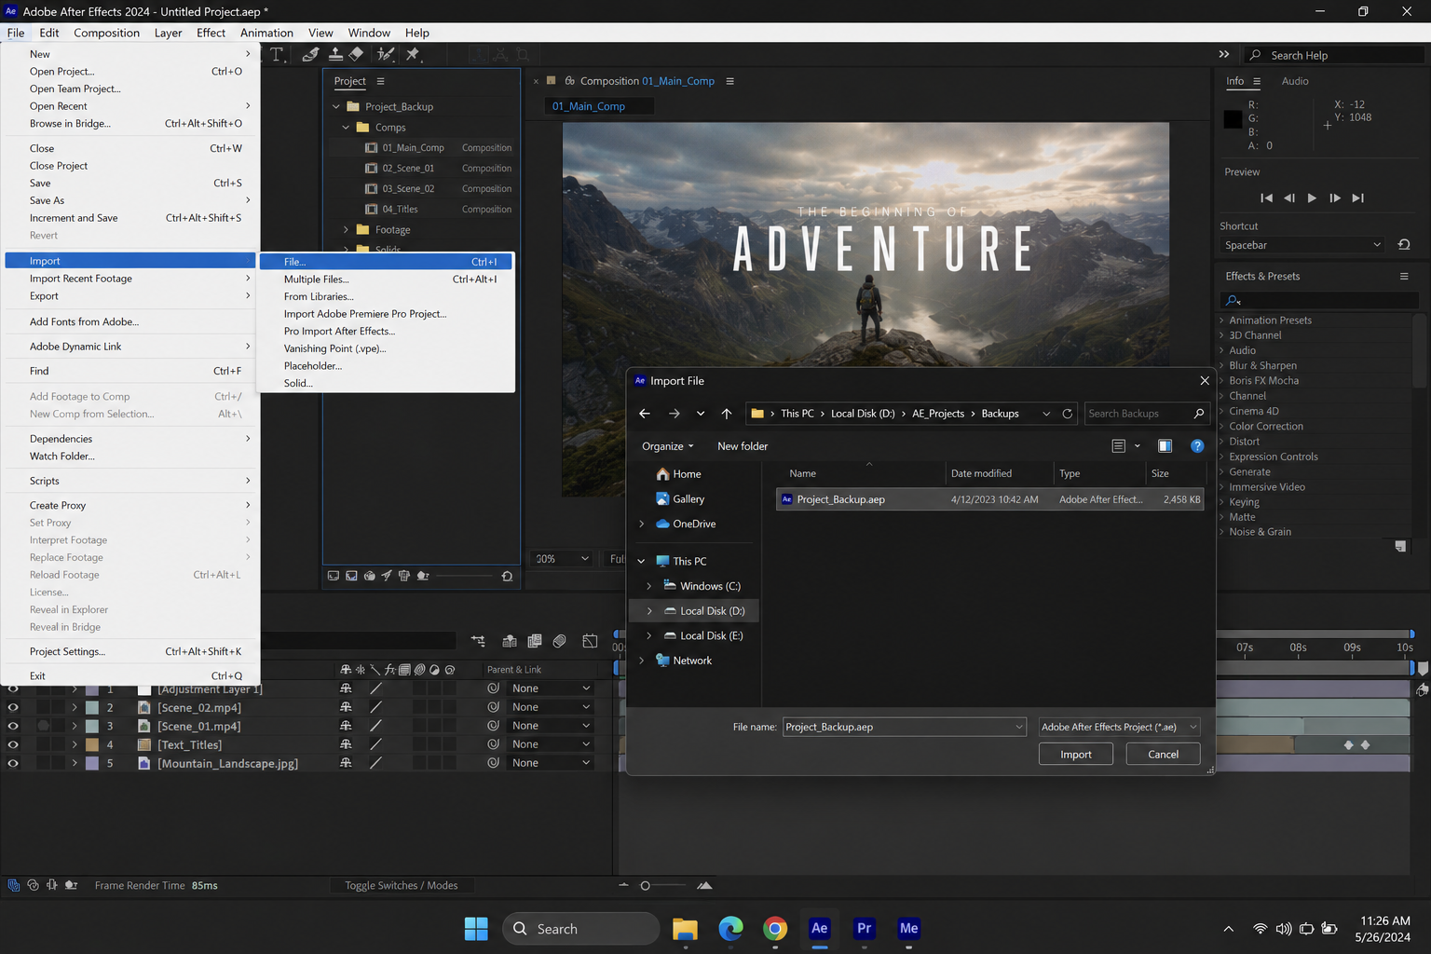Expand the Color Correction effects category

click(x=1222, y=427)
